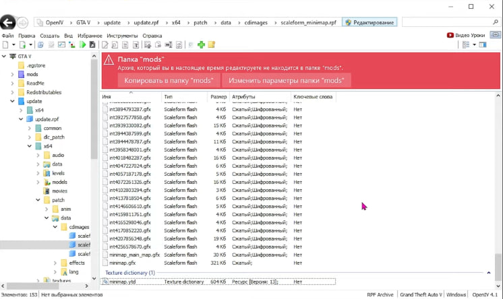This screenshot has width=503, height=299.
Task: Toggle the preview pane icon
Action: coord(483,44)
